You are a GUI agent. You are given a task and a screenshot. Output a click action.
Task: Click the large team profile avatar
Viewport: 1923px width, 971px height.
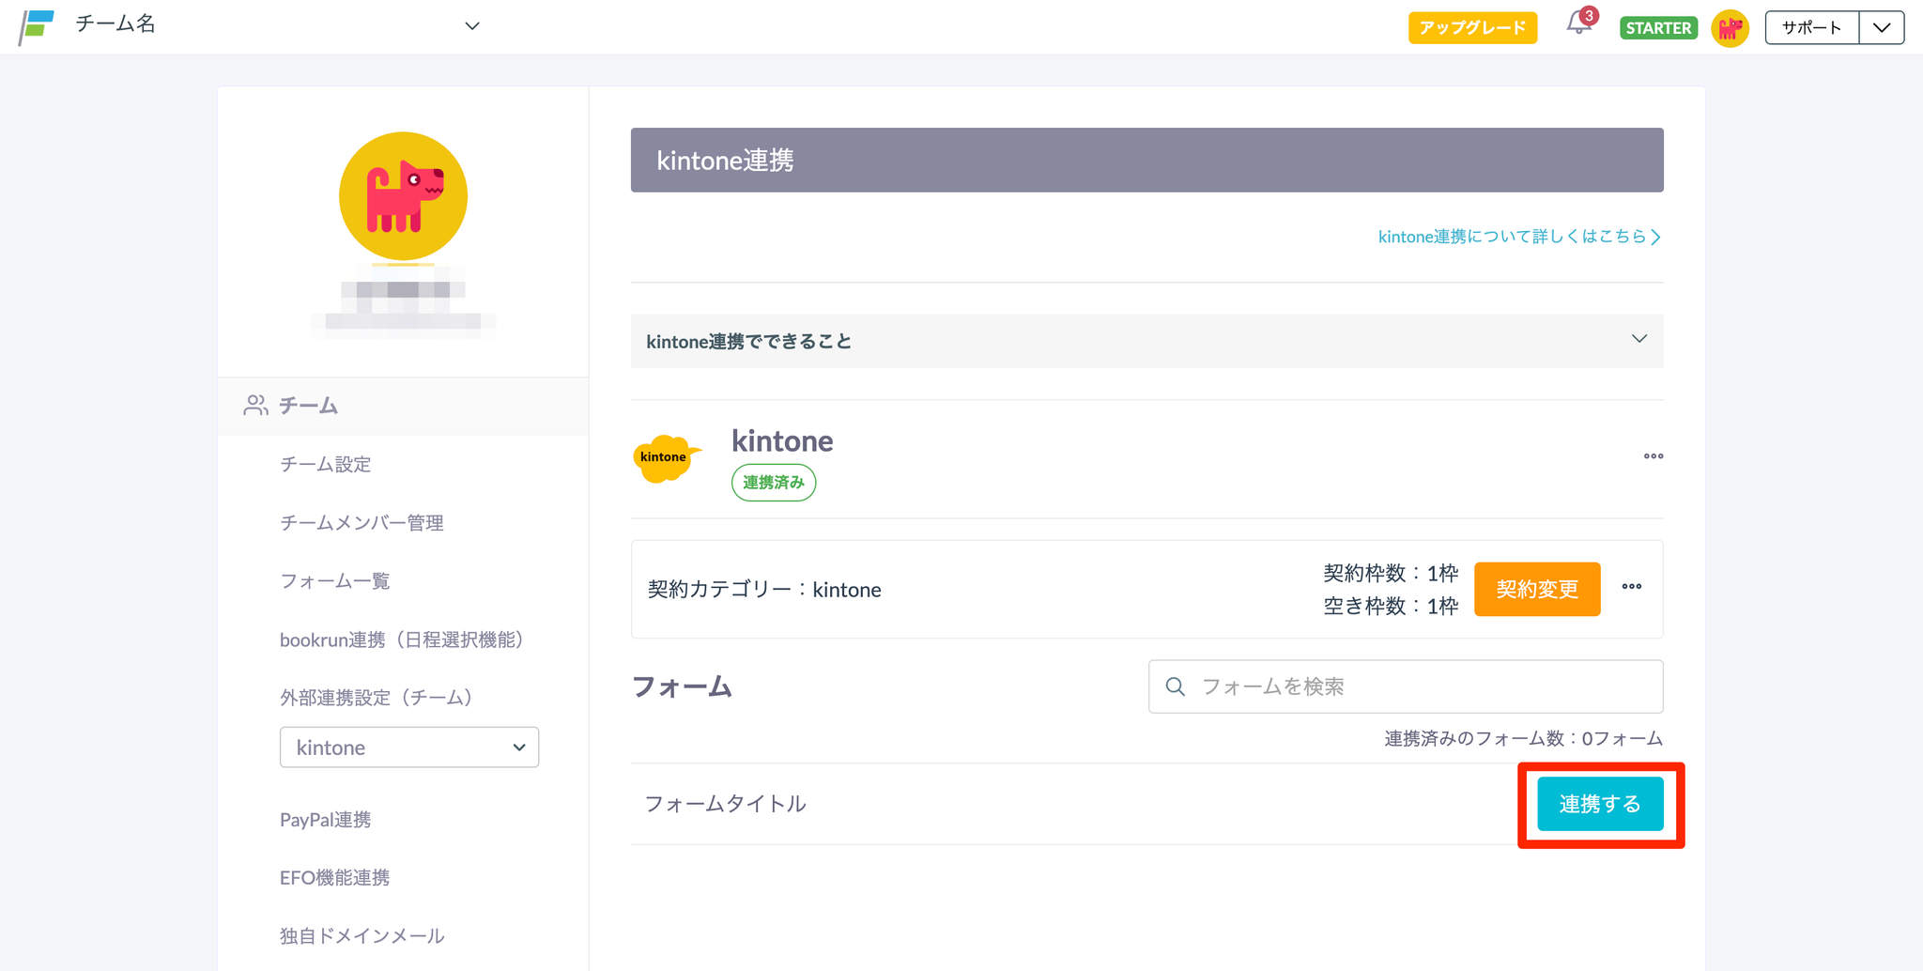pos(403,196)
